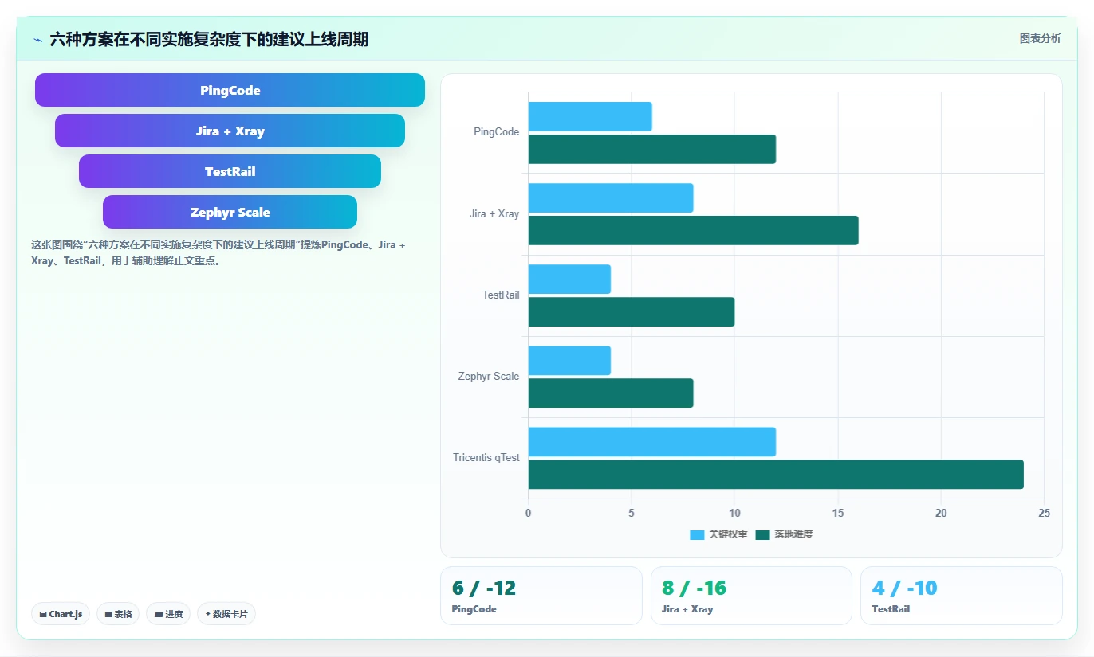Open the 4 / -10 TestRail data card
1094x657 pixels.
click(x=962, y=596)
